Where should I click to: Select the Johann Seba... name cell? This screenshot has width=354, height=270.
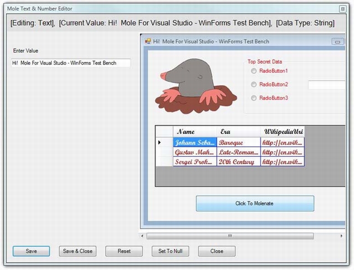[x=195, y=142]
